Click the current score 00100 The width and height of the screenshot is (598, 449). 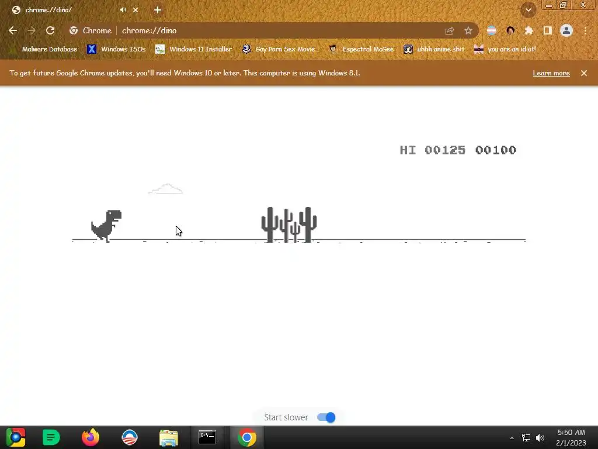point(496,150)
